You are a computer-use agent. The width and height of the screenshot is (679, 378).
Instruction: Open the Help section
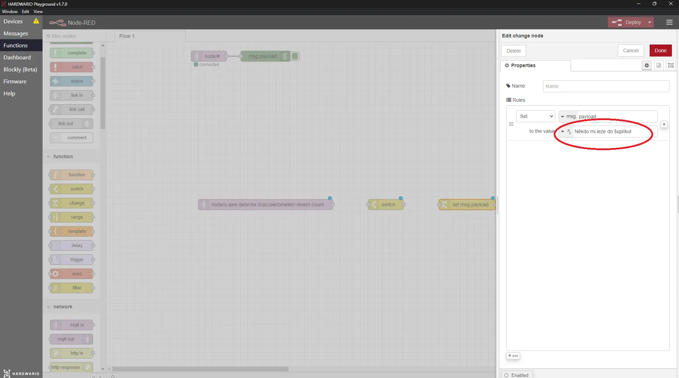click(x=21, y=94)
